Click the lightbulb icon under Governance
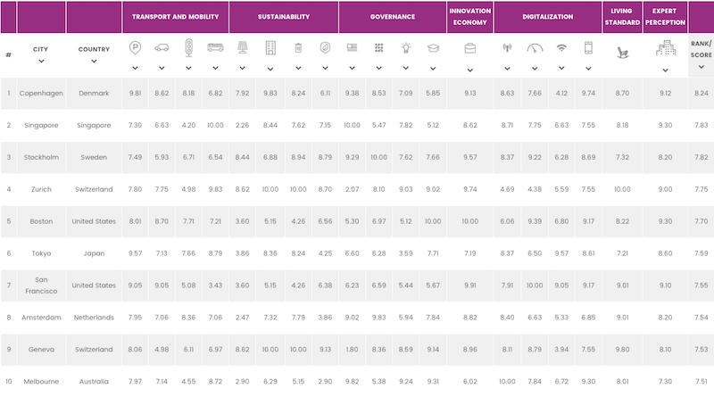The width and height of the screenshot is (714, 397). (x=405, y=49)
